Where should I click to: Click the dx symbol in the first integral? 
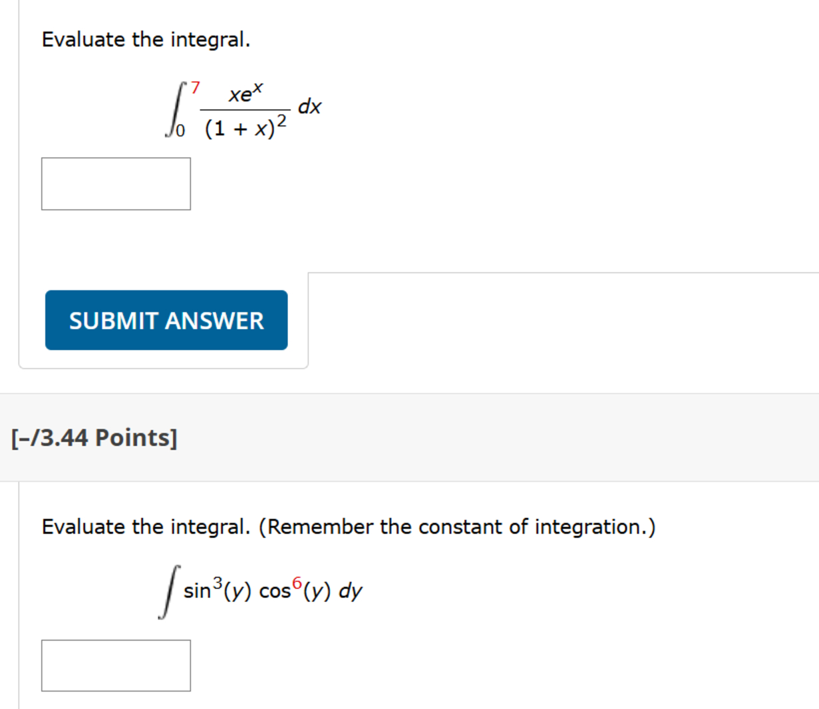click(x=309, y=108)
